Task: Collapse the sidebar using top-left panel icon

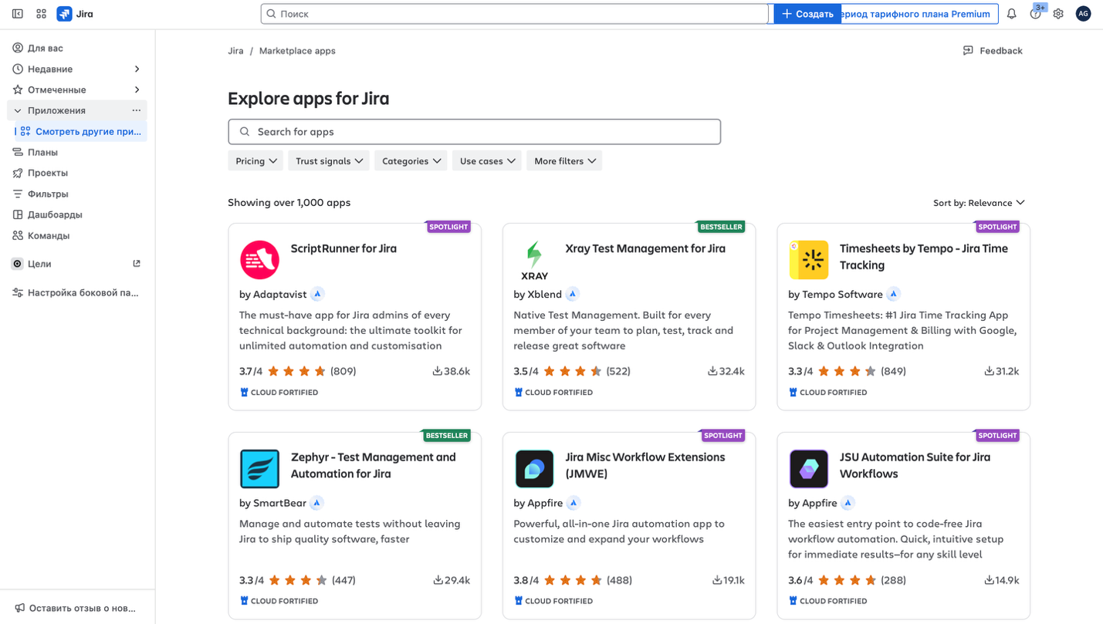Action: point(18,14)
